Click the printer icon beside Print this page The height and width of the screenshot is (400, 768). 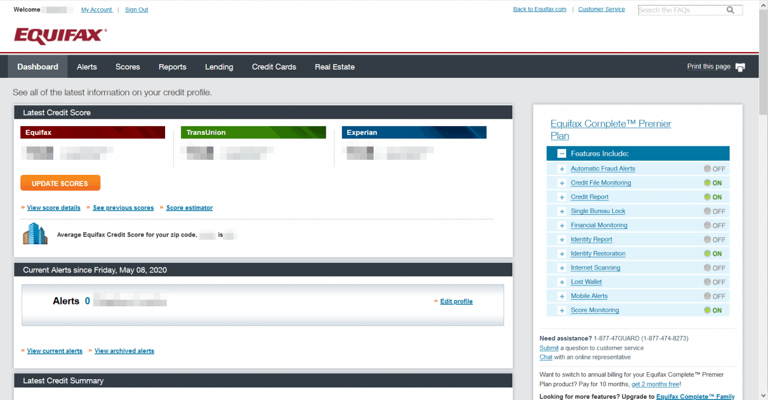point(740,67)
